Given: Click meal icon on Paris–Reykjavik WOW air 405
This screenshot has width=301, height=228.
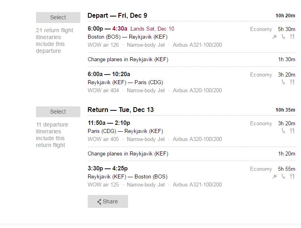Looking at the screenshot, I should point(292,131).
